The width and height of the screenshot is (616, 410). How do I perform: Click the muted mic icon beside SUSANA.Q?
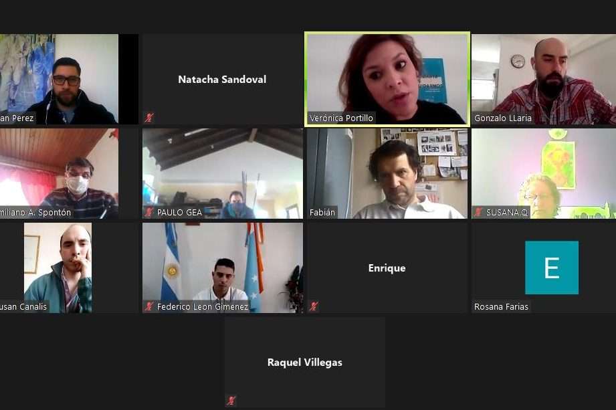[478, 212]
